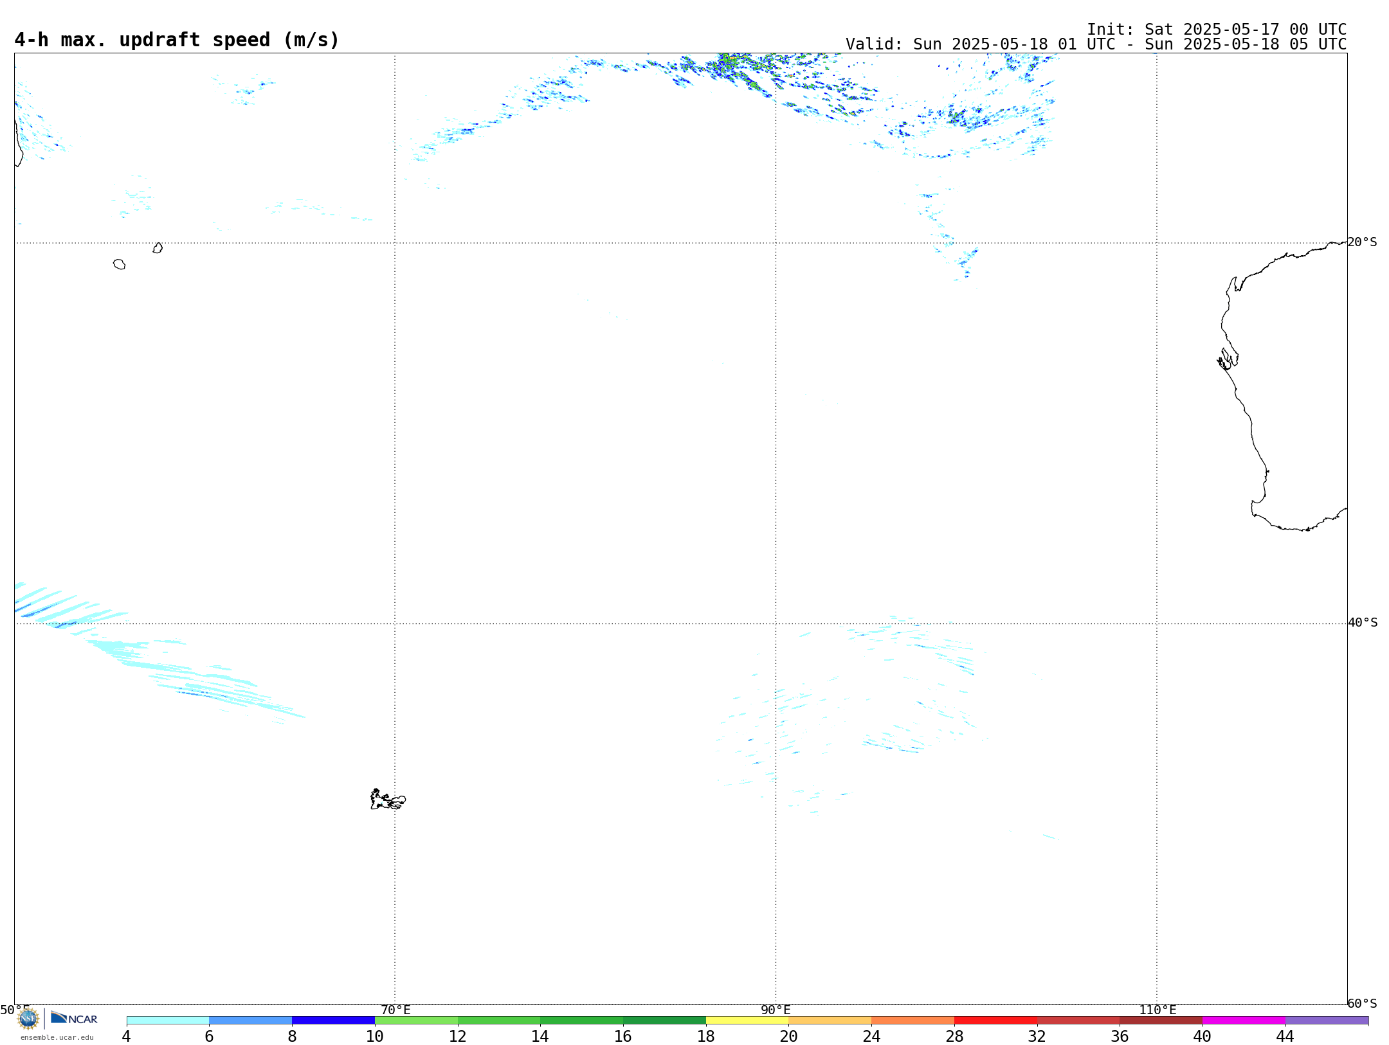1389x1045 pixels.
Task: Click the NCAR logo
Action: coord(74,1018)
